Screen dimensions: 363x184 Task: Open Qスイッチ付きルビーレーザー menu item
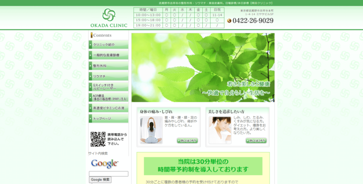click(108, 87)
